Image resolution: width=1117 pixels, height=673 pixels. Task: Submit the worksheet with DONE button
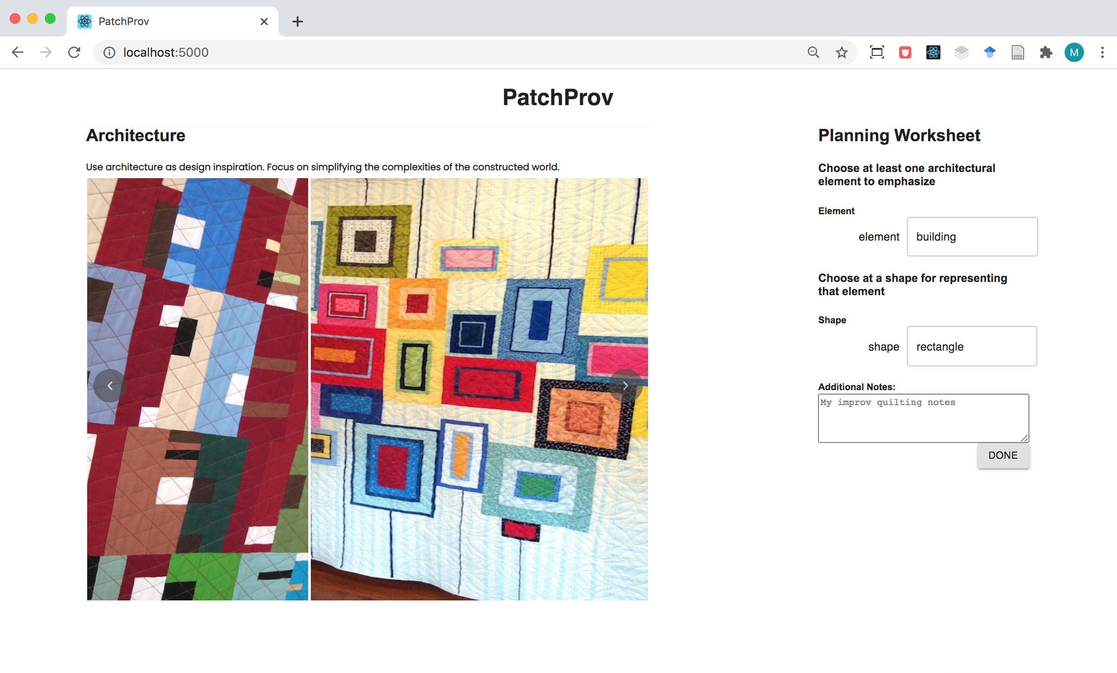(1003, 456)
